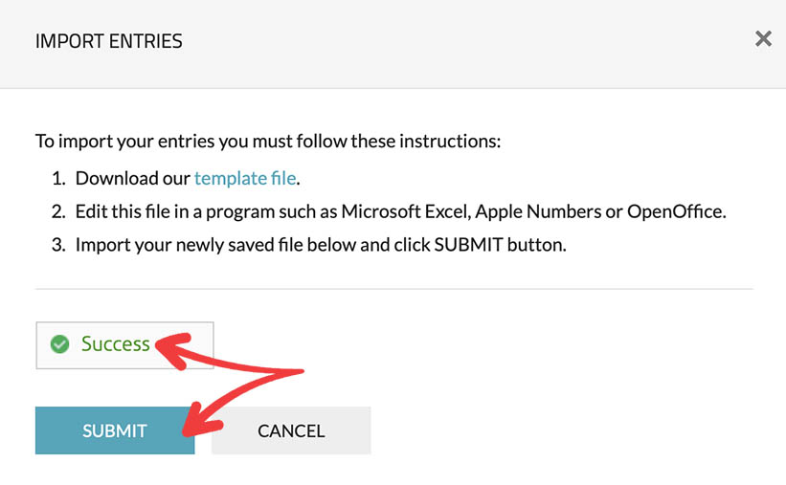The image size is (786, 485).
Task: Click the words "Download our" in step one
Action: point(132,178)
